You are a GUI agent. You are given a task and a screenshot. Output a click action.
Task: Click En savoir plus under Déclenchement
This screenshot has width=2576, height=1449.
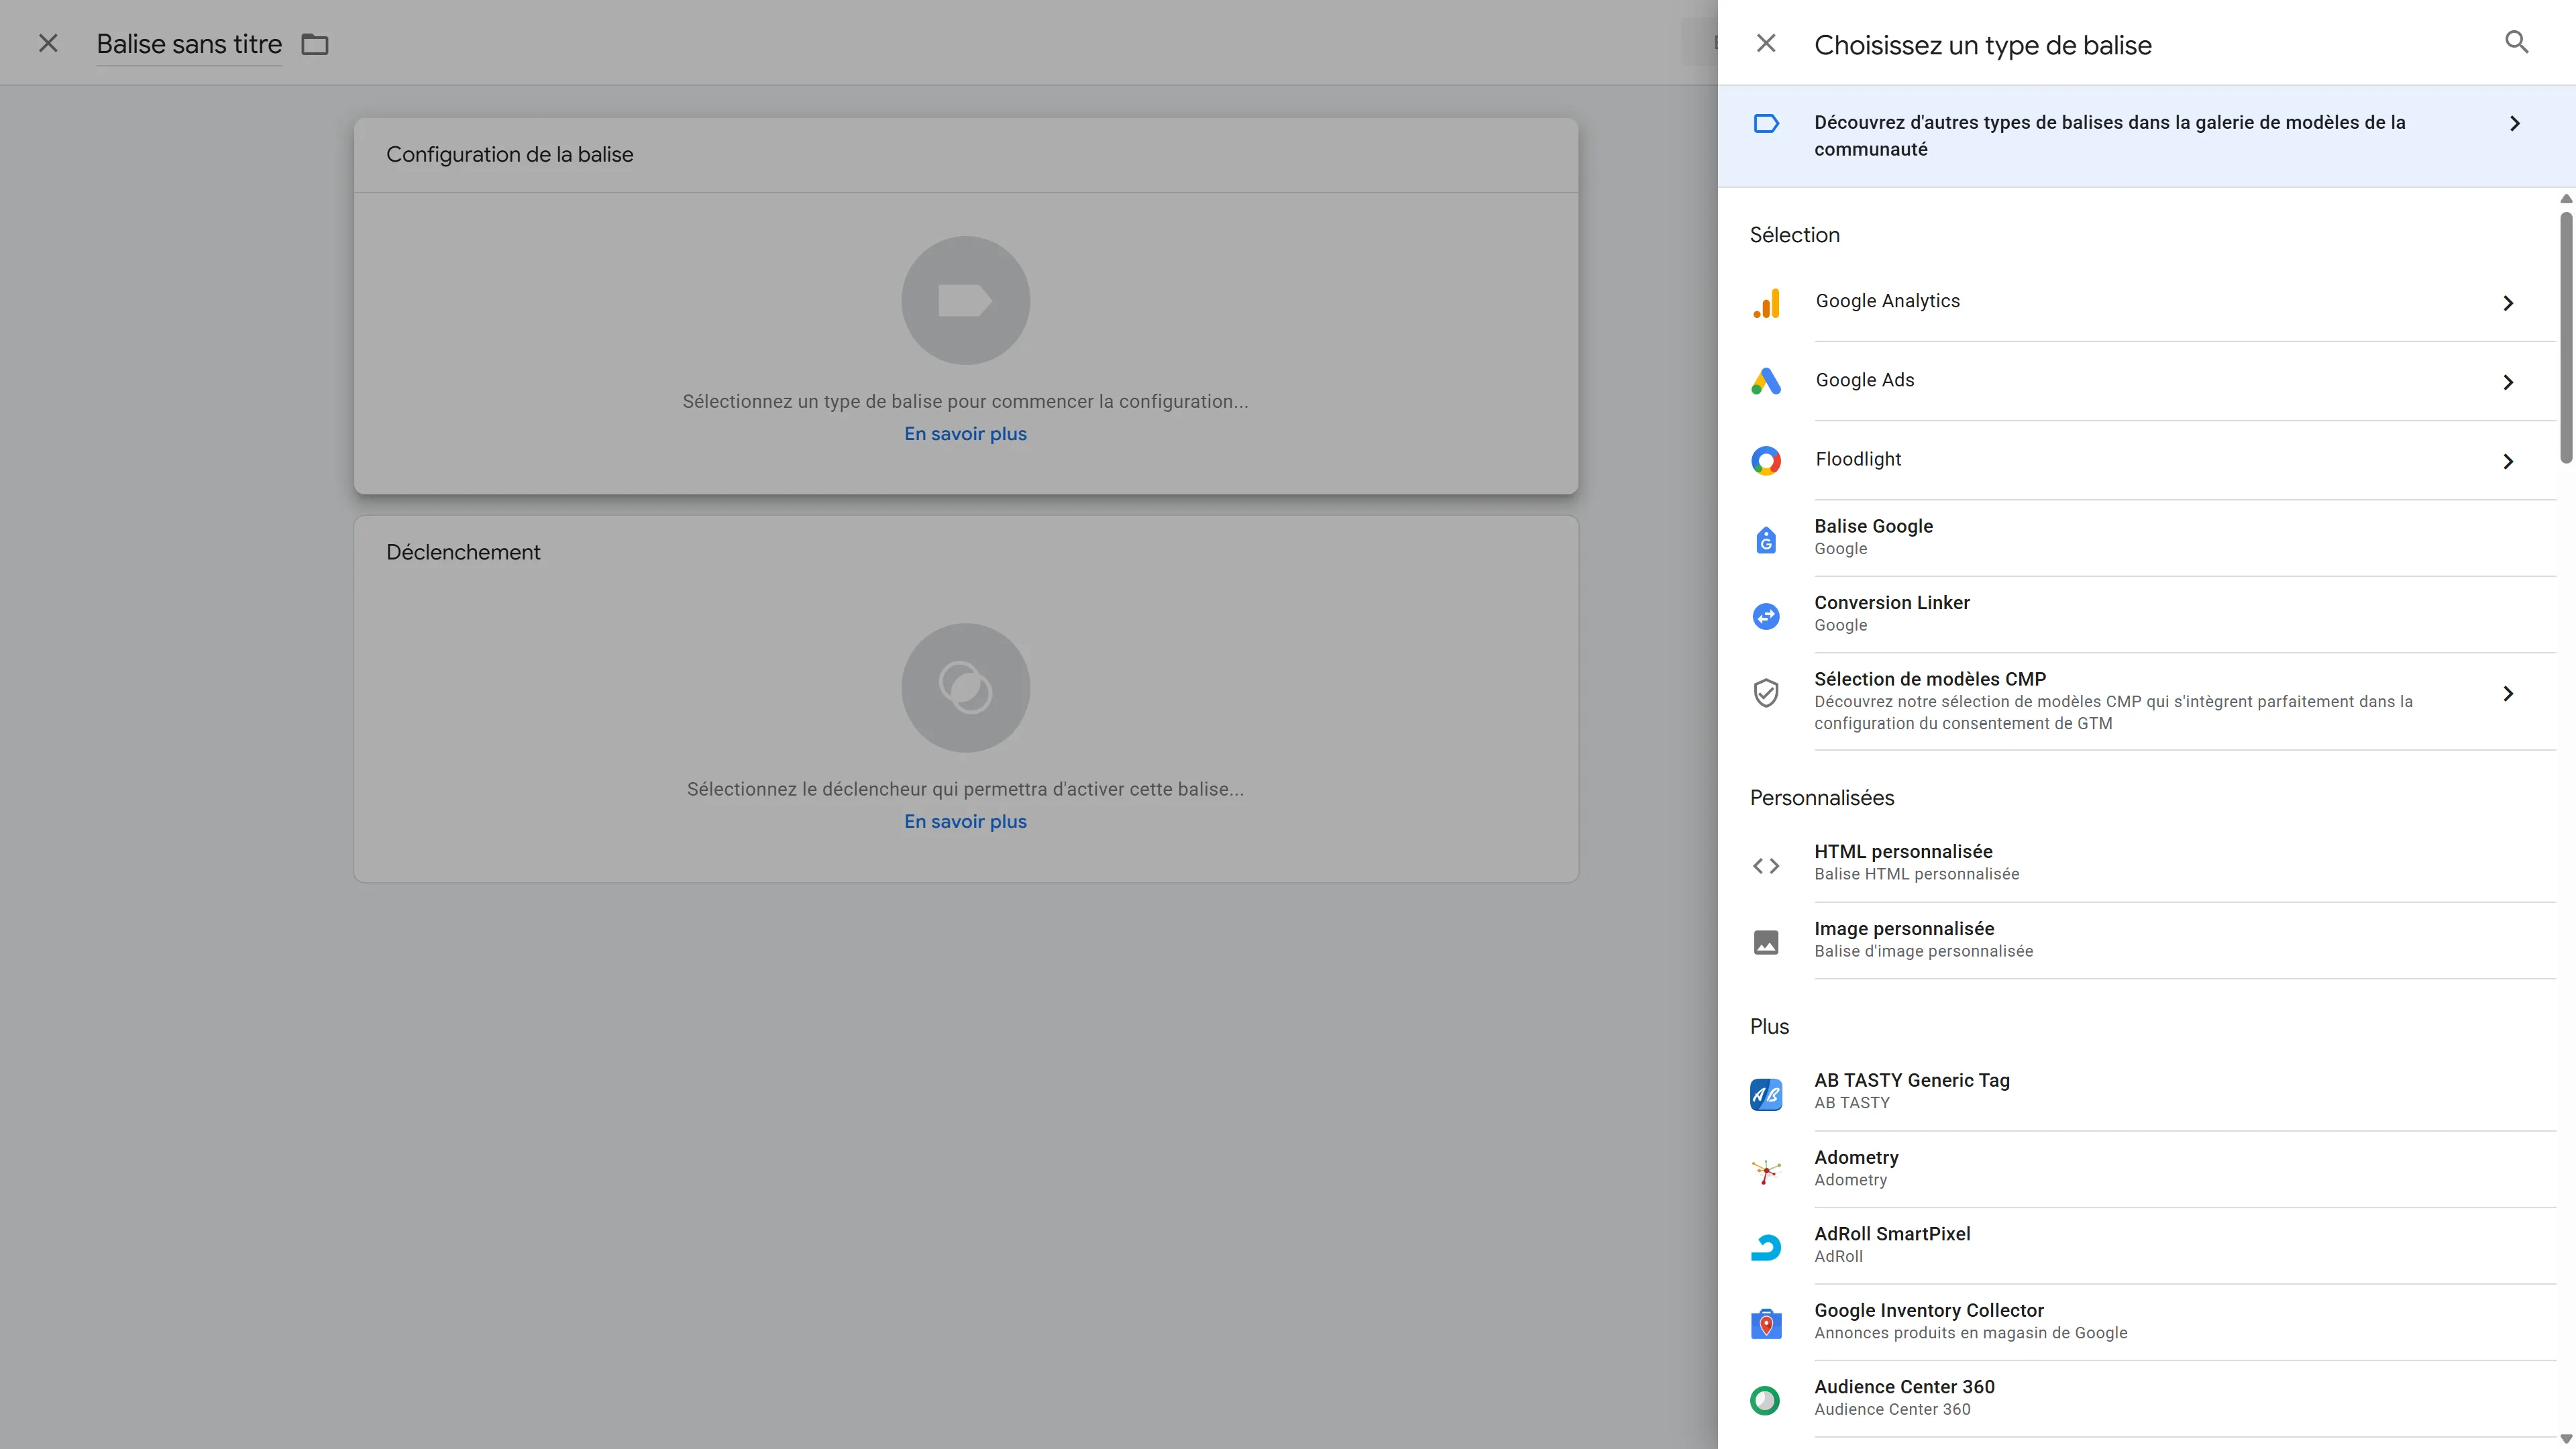(x=965, y=822)
